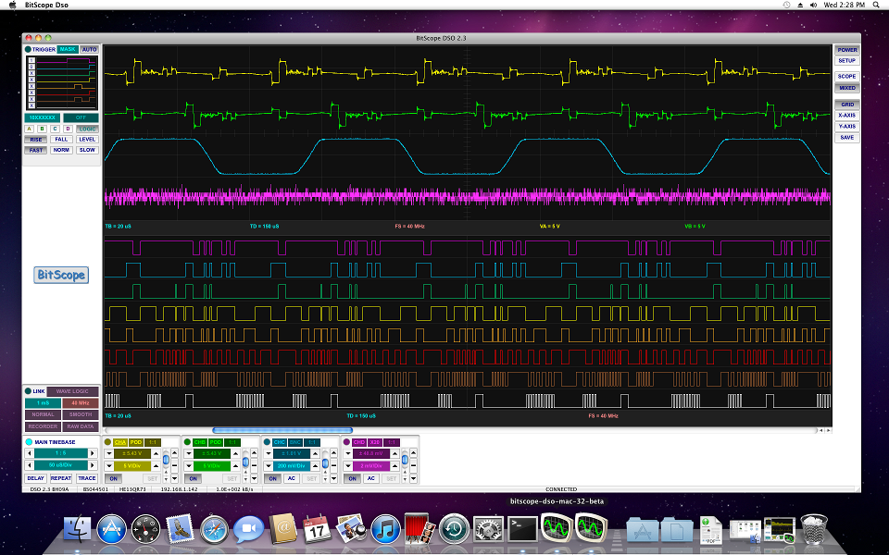Switch to MIXED display mode
Screen dimensions: 889x555
pyautogui.click(x=846, y=88)
